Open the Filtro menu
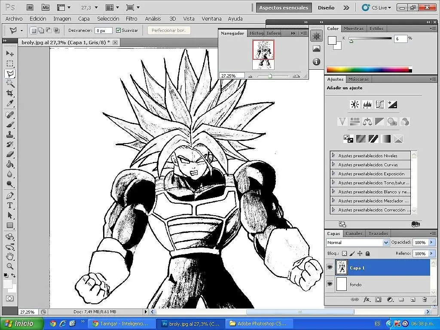The width and height of the screenshot is (440, 330). coord(131,19)
